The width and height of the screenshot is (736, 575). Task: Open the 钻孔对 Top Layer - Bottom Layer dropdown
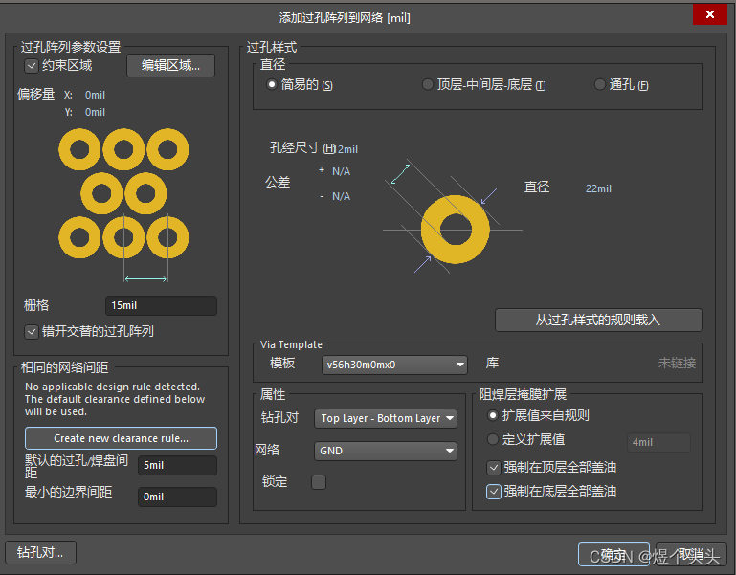tap(386, 418)
